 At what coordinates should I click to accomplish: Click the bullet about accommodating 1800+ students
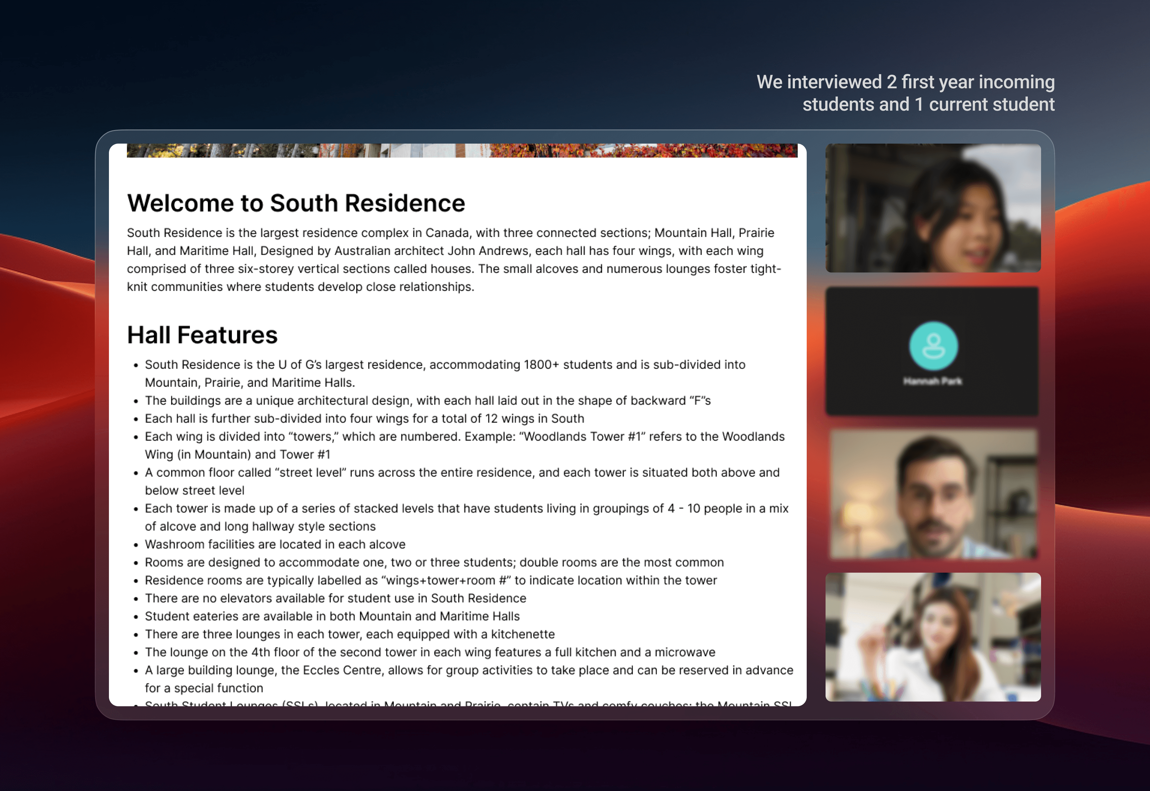point(444,365)
